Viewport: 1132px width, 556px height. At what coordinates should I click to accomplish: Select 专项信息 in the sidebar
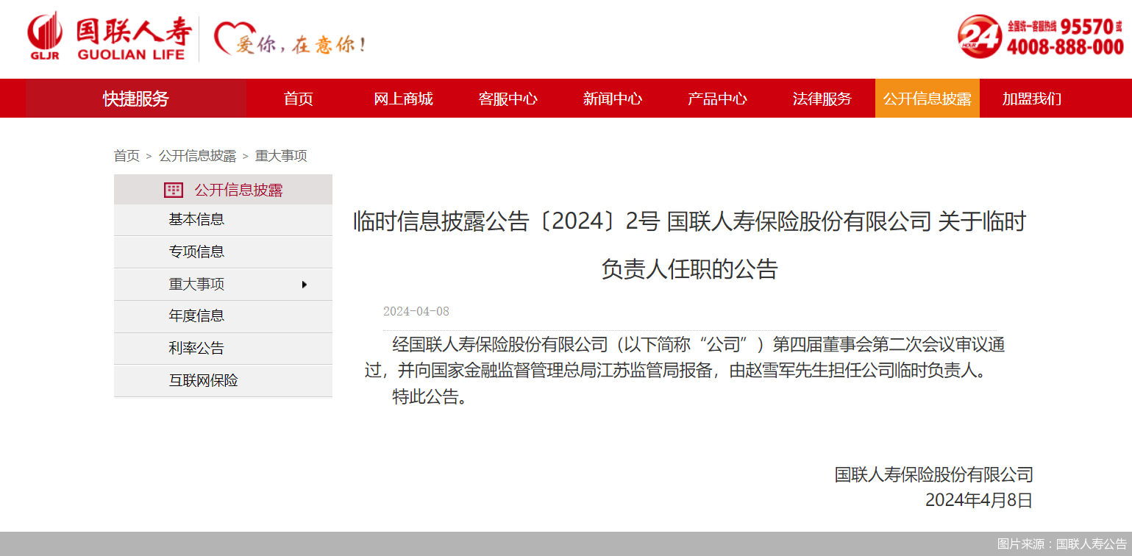(x=223, y=252)
